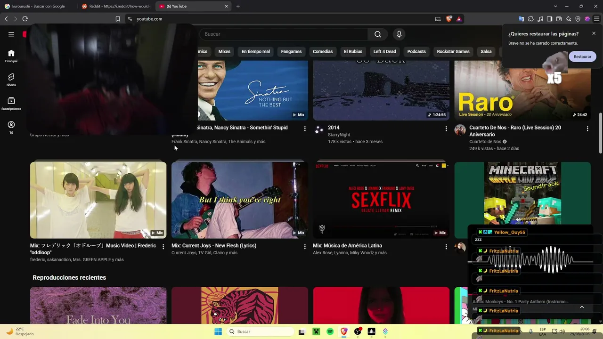
Task: Open Leo AI sparkle icon
Action: tap(569, 19)
